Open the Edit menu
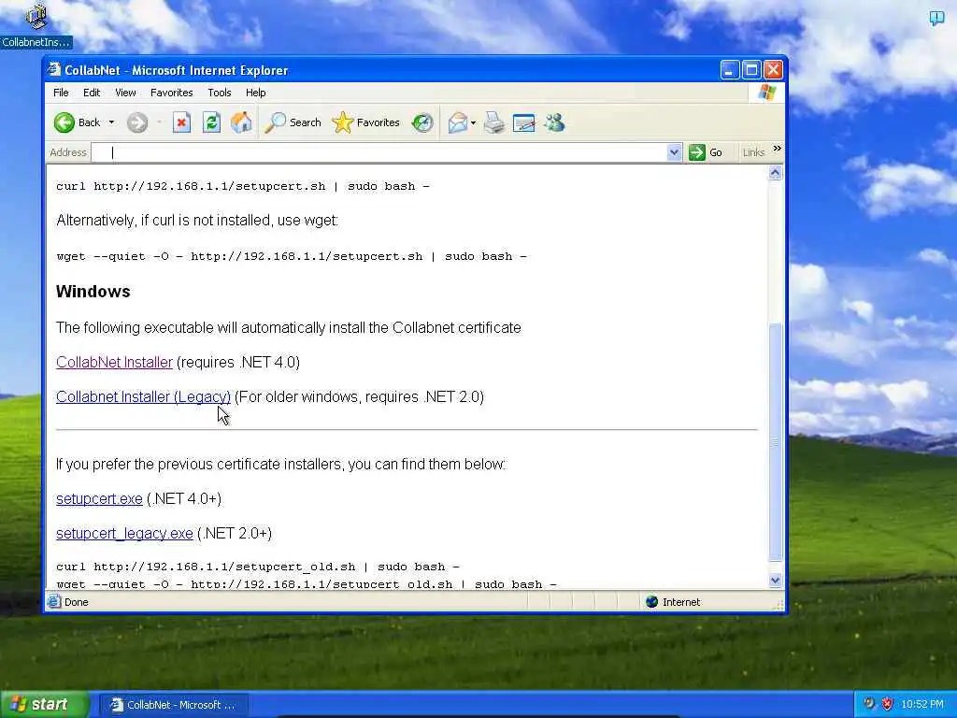This screenshot has width=957, height=718. pos(92,93)
